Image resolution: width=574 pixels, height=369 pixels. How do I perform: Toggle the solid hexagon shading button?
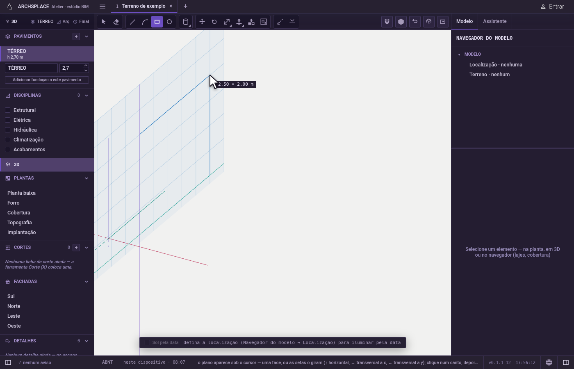pyautogui.click(x=401, y=22)
